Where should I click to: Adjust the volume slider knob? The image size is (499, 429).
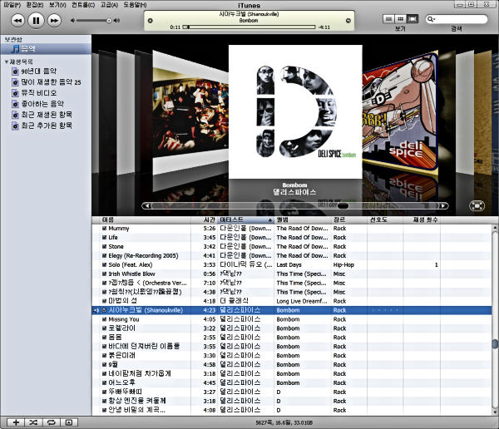109,21
